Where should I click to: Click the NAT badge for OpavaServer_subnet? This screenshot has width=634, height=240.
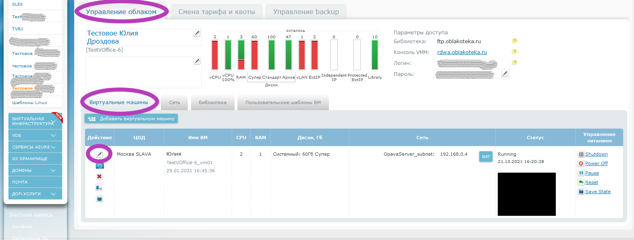pyautogui.click(x=486, y=157)
